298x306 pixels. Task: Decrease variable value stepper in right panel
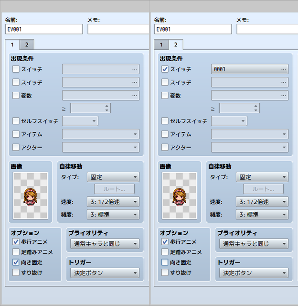click(255, 110)
